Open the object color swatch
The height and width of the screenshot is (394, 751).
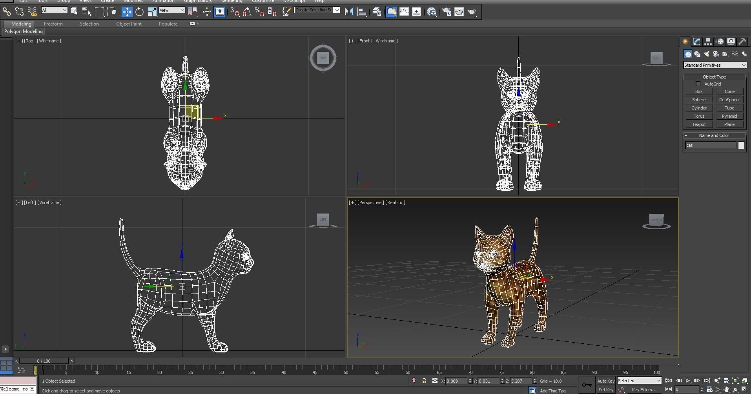(741, 145)
